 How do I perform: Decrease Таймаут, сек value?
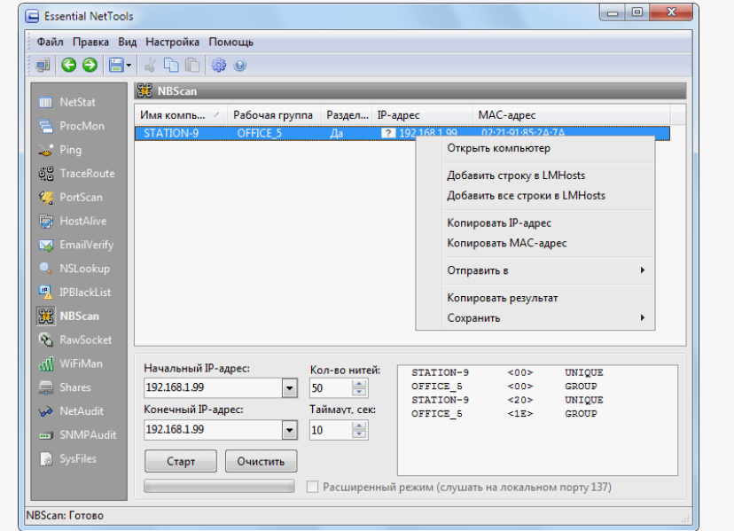pyautogui.click(x=359, y=434)
